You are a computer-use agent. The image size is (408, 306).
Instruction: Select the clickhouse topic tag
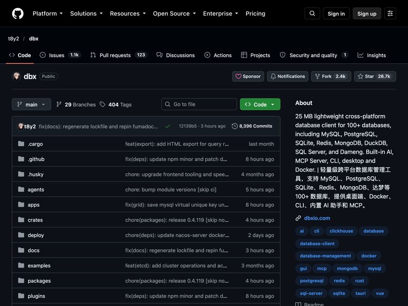(341, 231)
